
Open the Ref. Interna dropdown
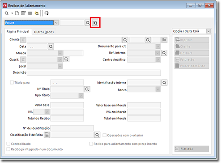tap(158, 53)
